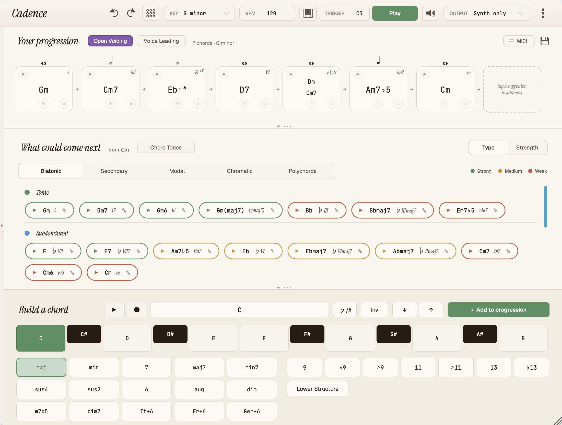Play the D7 progression card
562x425 pixels.
(x=224, y=74)
